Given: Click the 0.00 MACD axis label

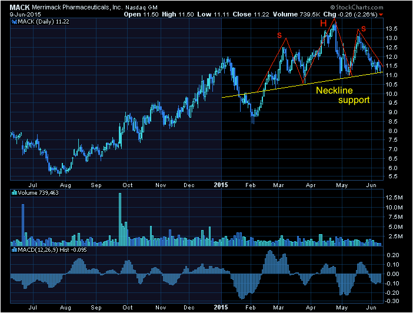Looking at the screenshot, I should tap(393, 274).
